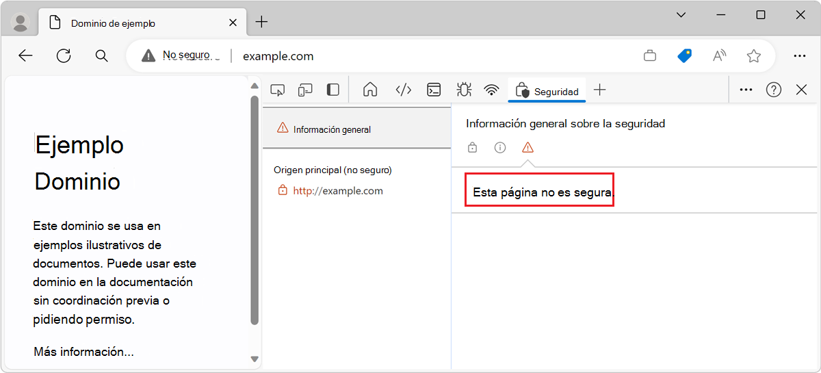Click the search magnifier icon
Screen dimensions: 821x373
(101, 56)
